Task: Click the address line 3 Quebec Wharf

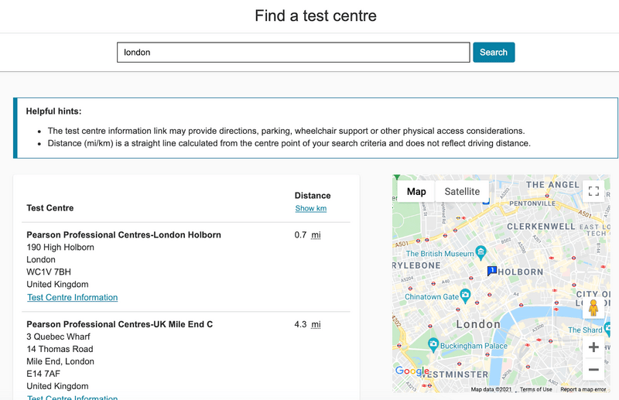Action: pyautogui.click(x=59, y=337)
